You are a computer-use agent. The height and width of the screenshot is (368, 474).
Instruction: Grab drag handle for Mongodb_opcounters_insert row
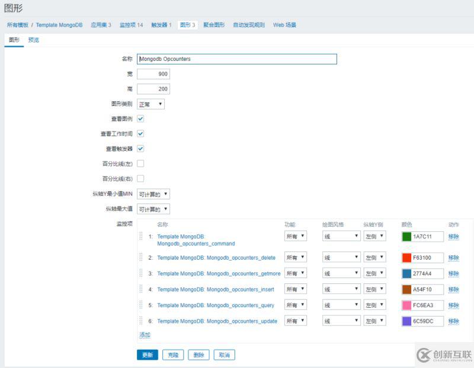point(141,289)
